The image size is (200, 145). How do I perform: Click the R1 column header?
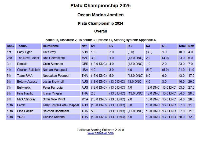coord(93,46)
